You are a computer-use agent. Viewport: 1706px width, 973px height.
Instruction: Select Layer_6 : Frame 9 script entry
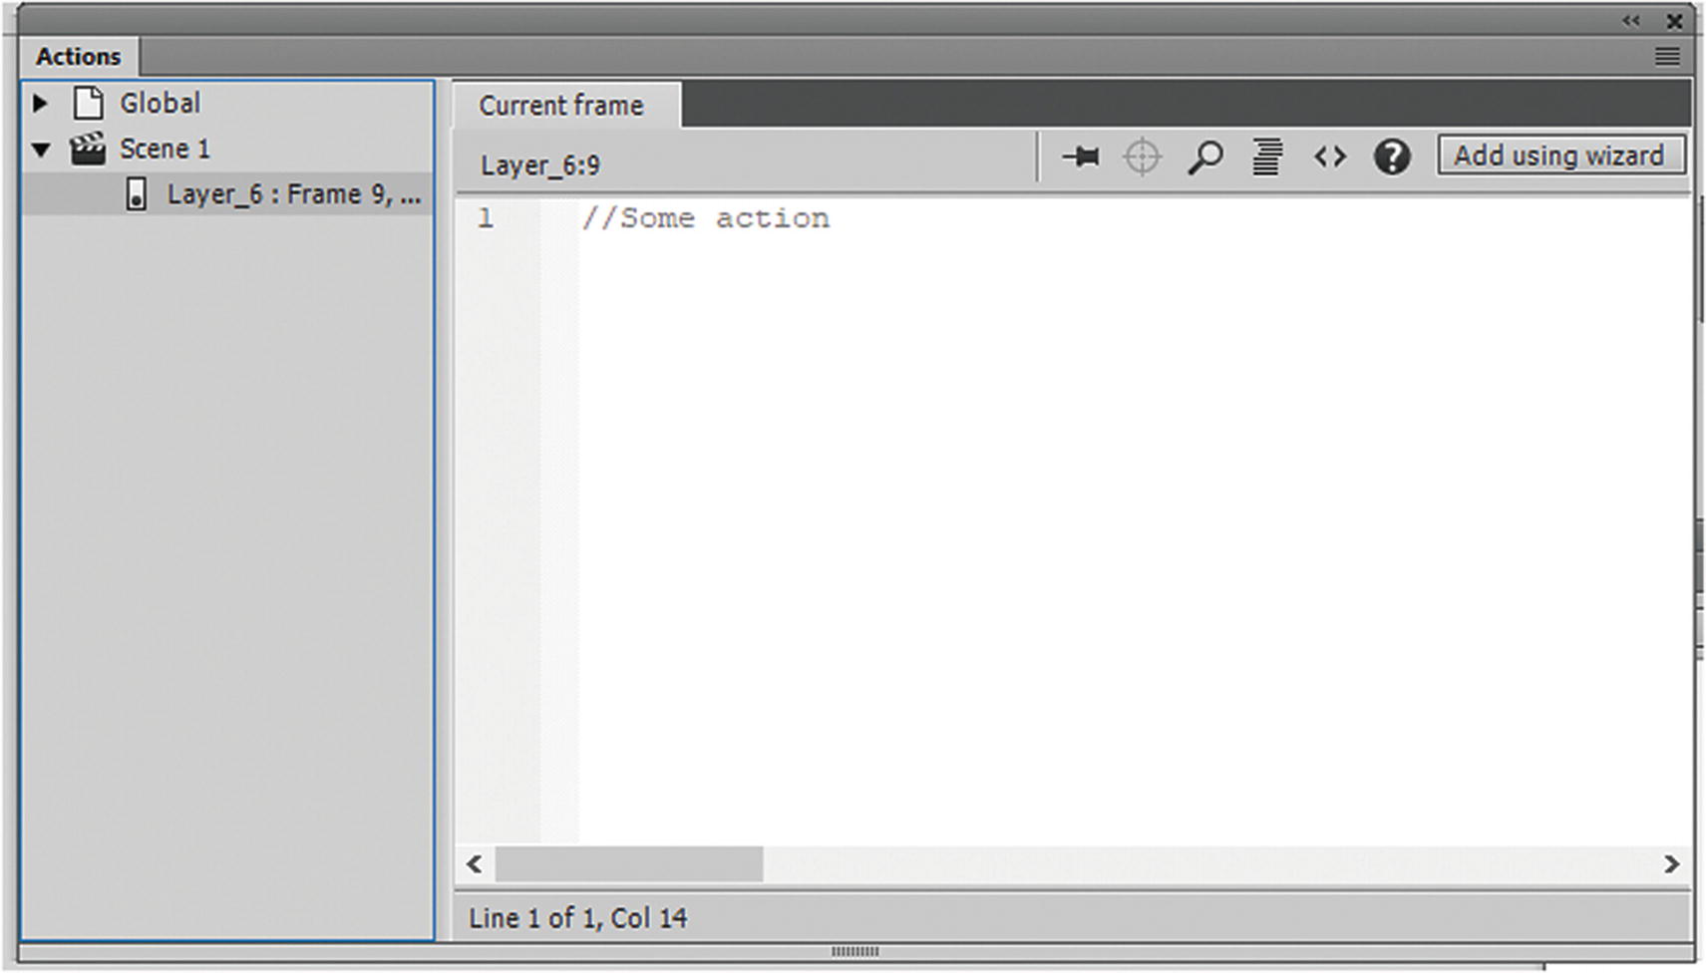227,194
